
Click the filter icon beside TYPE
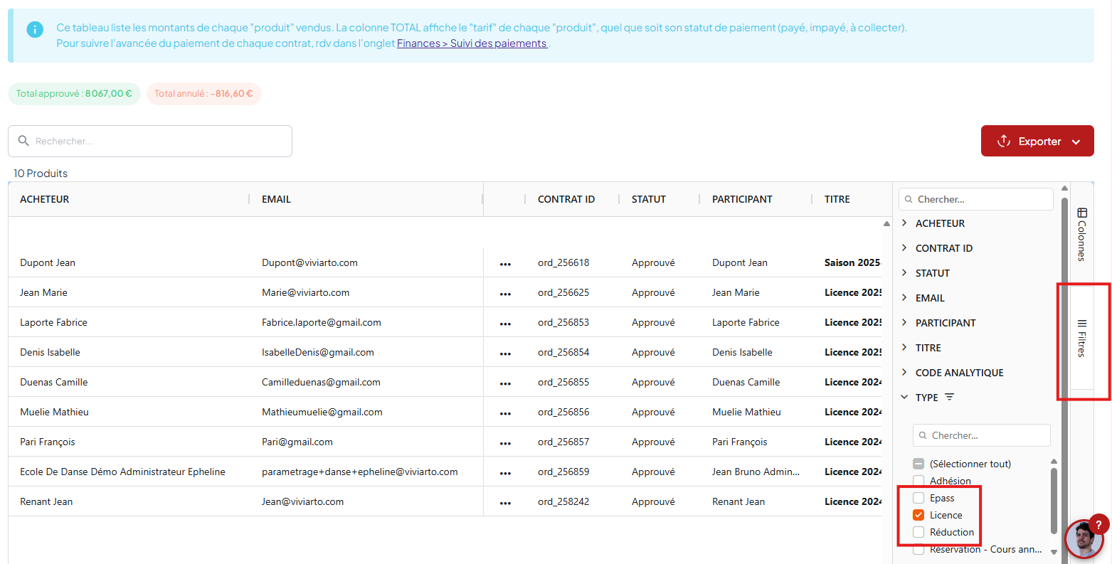pyautogui.click(x=949, y=398)
